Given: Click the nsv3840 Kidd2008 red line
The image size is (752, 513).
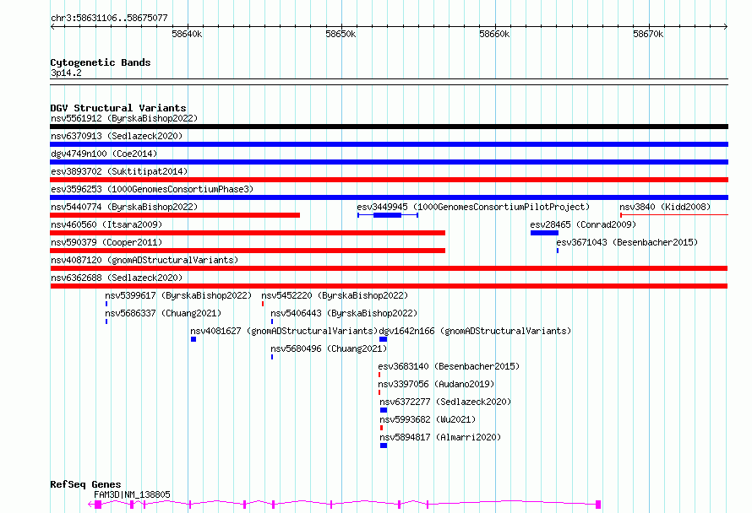Looking at the screenshot, I should pos(674,215).
